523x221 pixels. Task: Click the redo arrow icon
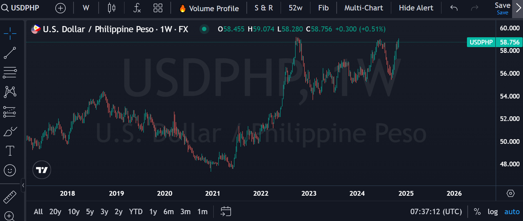(x=474, y=8)
